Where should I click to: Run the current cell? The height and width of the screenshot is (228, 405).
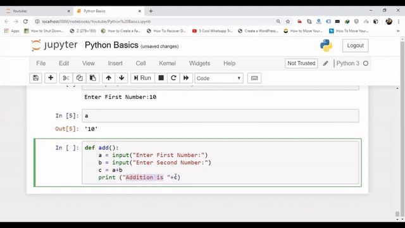coord(142,78)
